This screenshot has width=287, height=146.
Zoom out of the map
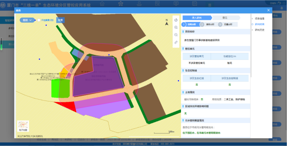click(x=176, y=35)
